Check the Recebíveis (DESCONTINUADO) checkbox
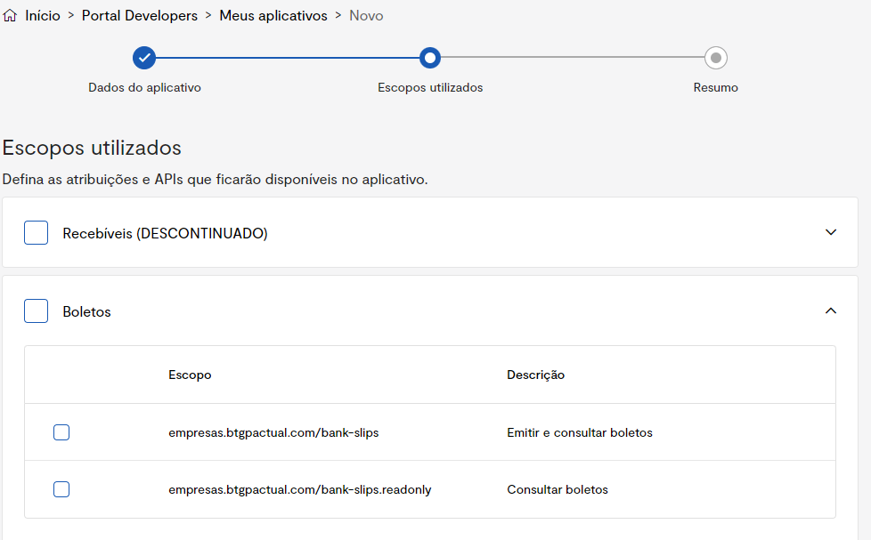The width and height of the screenshot is (871, 540). point(37,233)
